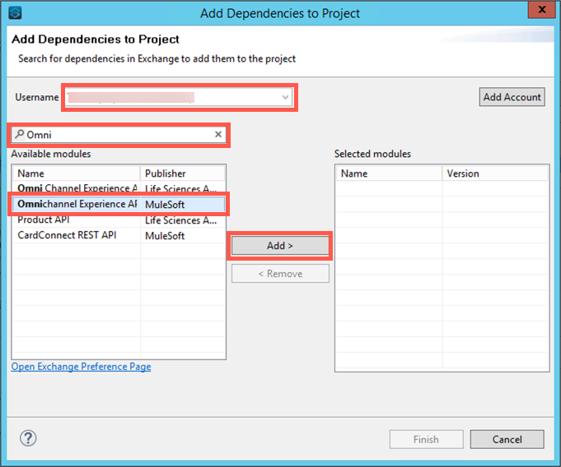Select the CardConnect REST API row
The width and height of the screenshot is (561, 467).
point(119,236)
